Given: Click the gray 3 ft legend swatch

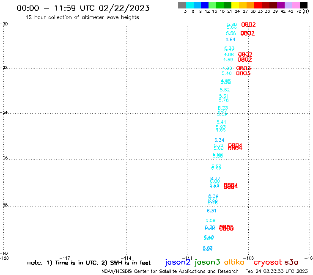Looking at the screenshot, I should (182, 5).
